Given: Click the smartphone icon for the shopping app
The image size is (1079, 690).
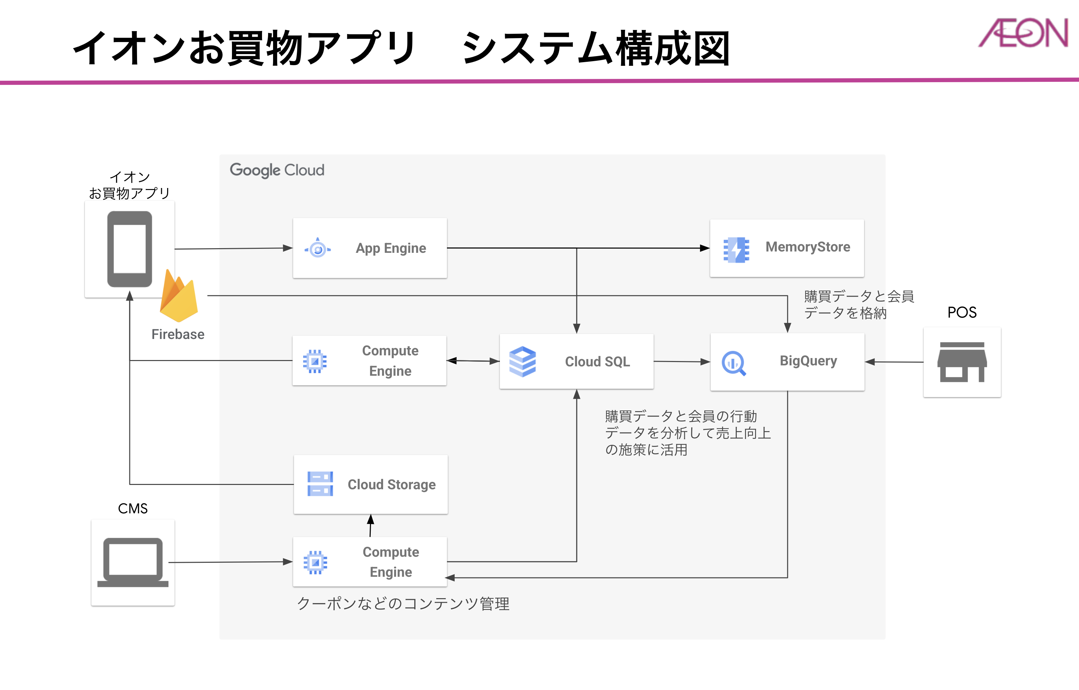Looking at the screenshot, I should [130, 249].
